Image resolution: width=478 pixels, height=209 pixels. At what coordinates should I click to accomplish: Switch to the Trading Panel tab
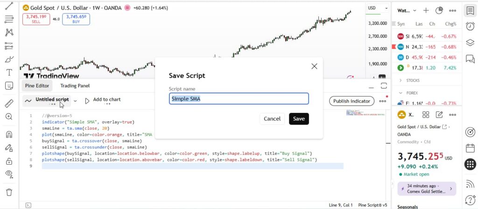pyautogui.click(x=75, y=86)
